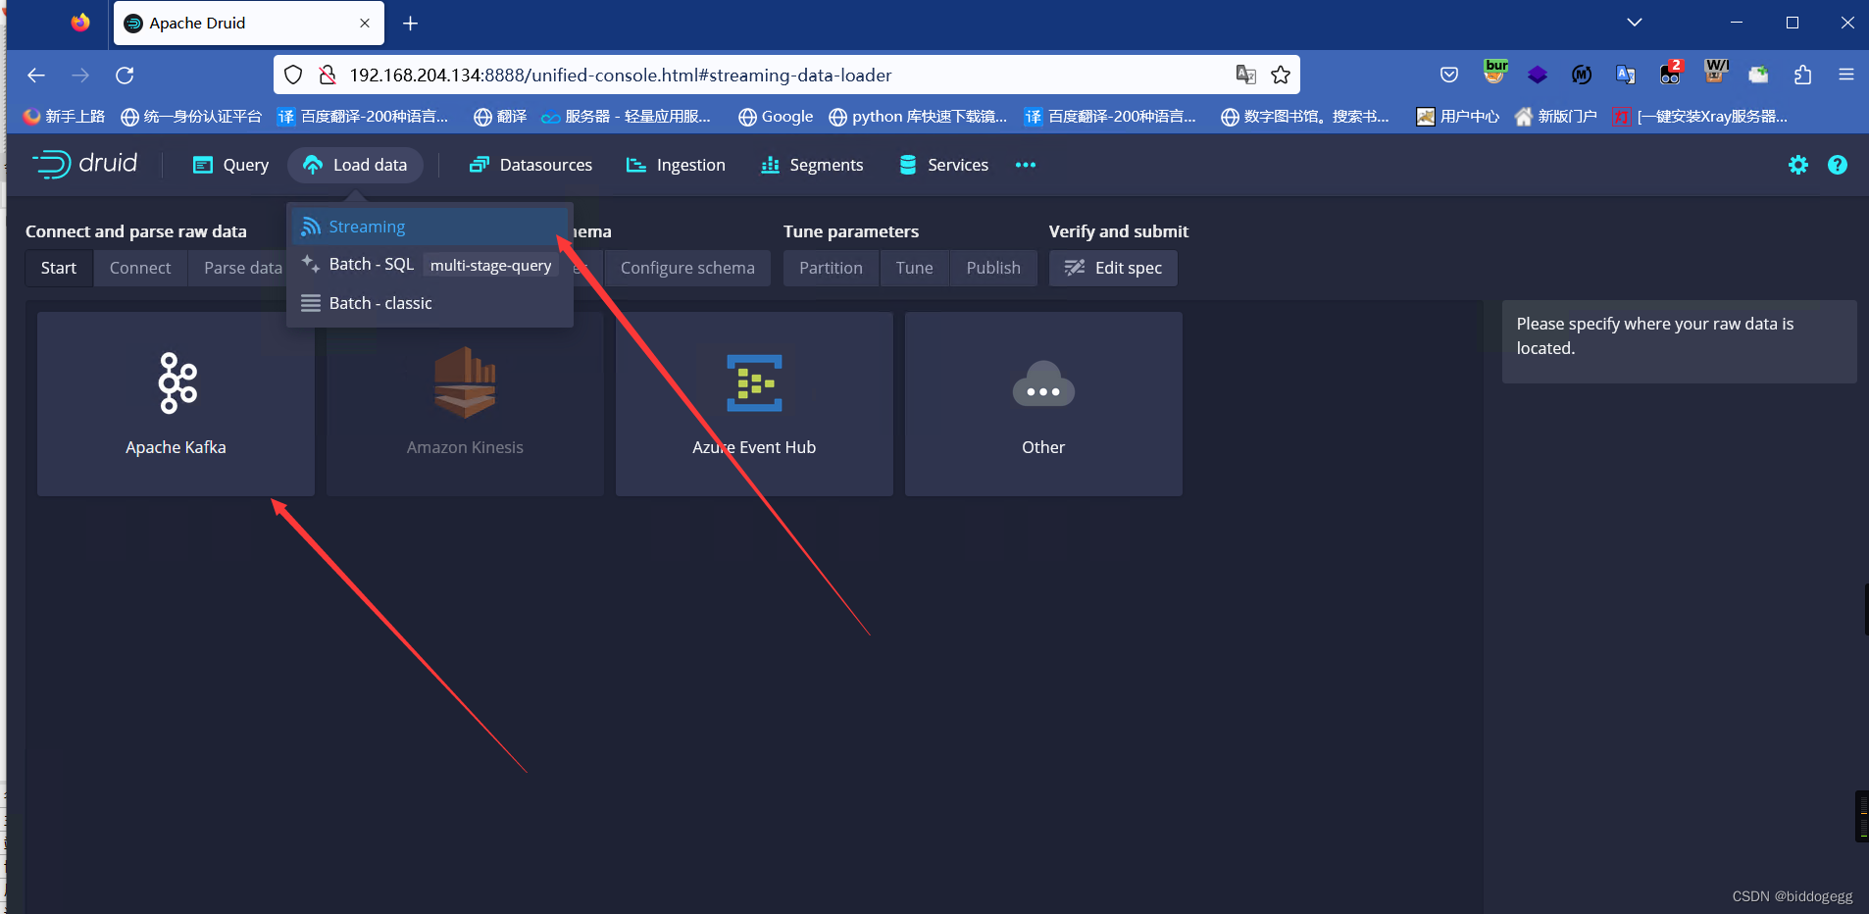Open the Firefox extensions puzzle icon
Screen dimensions: 1869x914
pyautogui.click(x=1802, y=75)
